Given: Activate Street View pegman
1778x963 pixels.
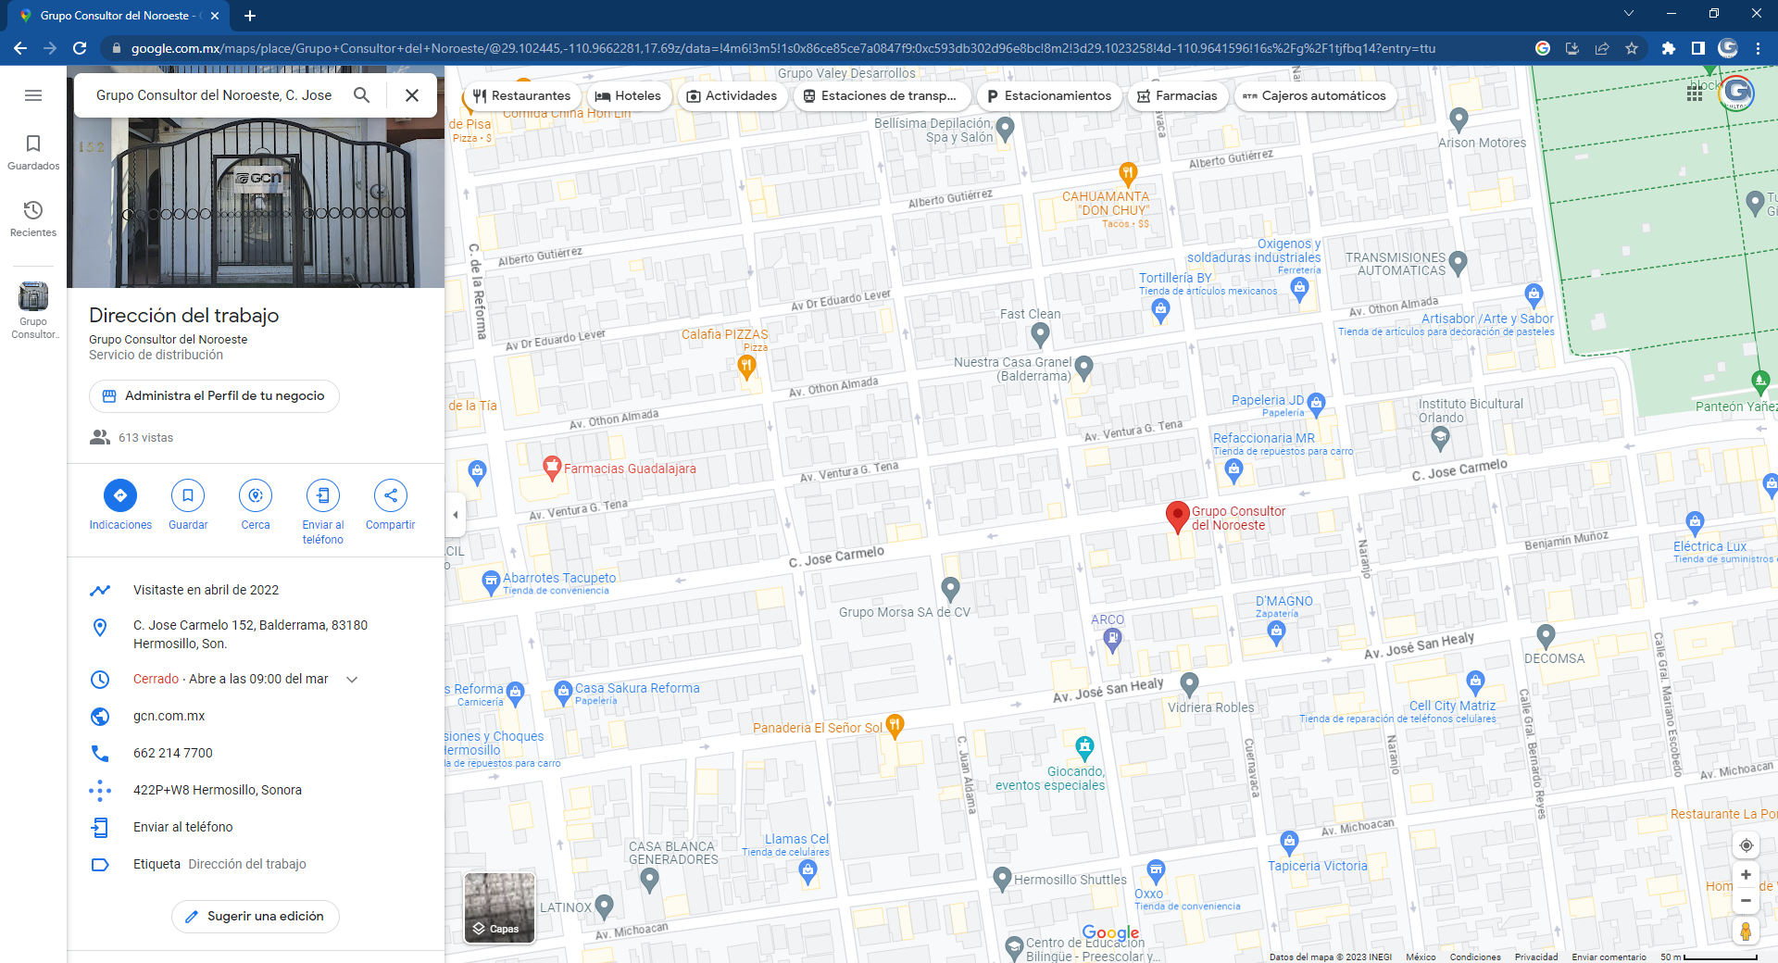Looking at the screenshot, I should [x=1746, y=931].
